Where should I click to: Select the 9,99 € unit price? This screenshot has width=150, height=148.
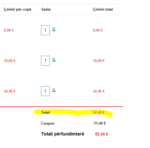pos(9,30)
